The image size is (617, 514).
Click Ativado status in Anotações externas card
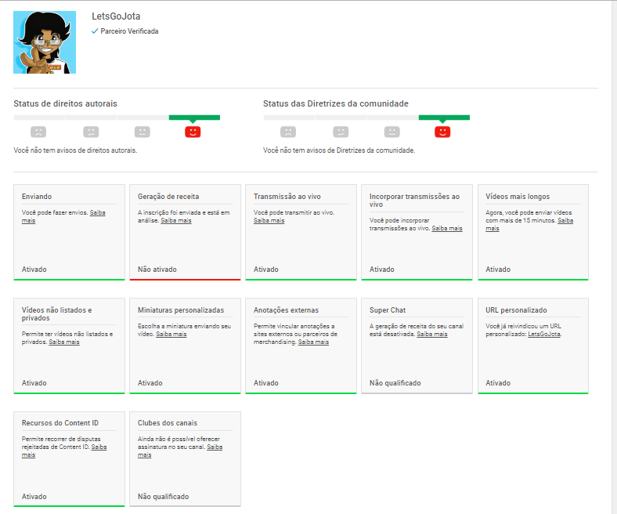point(266,383)
